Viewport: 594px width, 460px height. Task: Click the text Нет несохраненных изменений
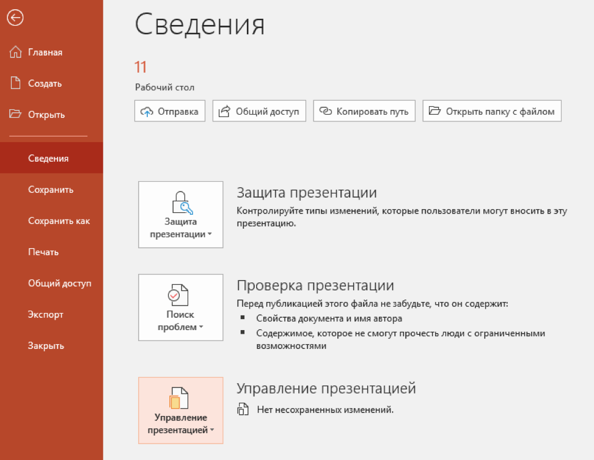pyautogui.click(x=325, y=410)
